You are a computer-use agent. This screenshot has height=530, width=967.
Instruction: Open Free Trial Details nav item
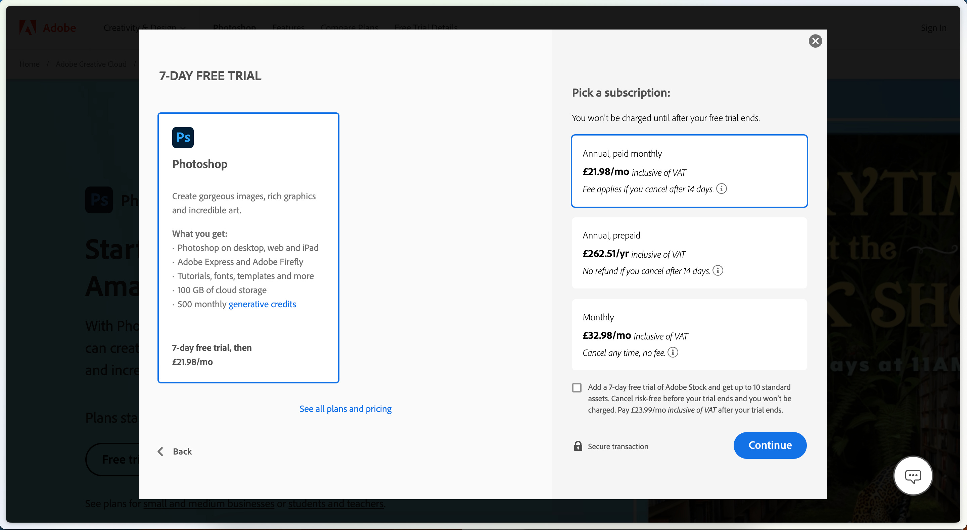pos(426,27)
